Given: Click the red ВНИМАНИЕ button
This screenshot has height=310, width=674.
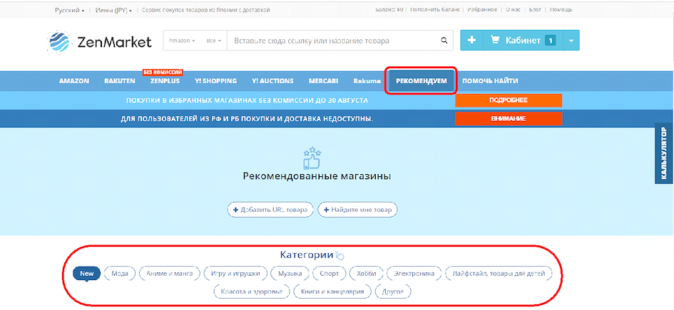Looking at the screenshot, I should click(509, 119).
